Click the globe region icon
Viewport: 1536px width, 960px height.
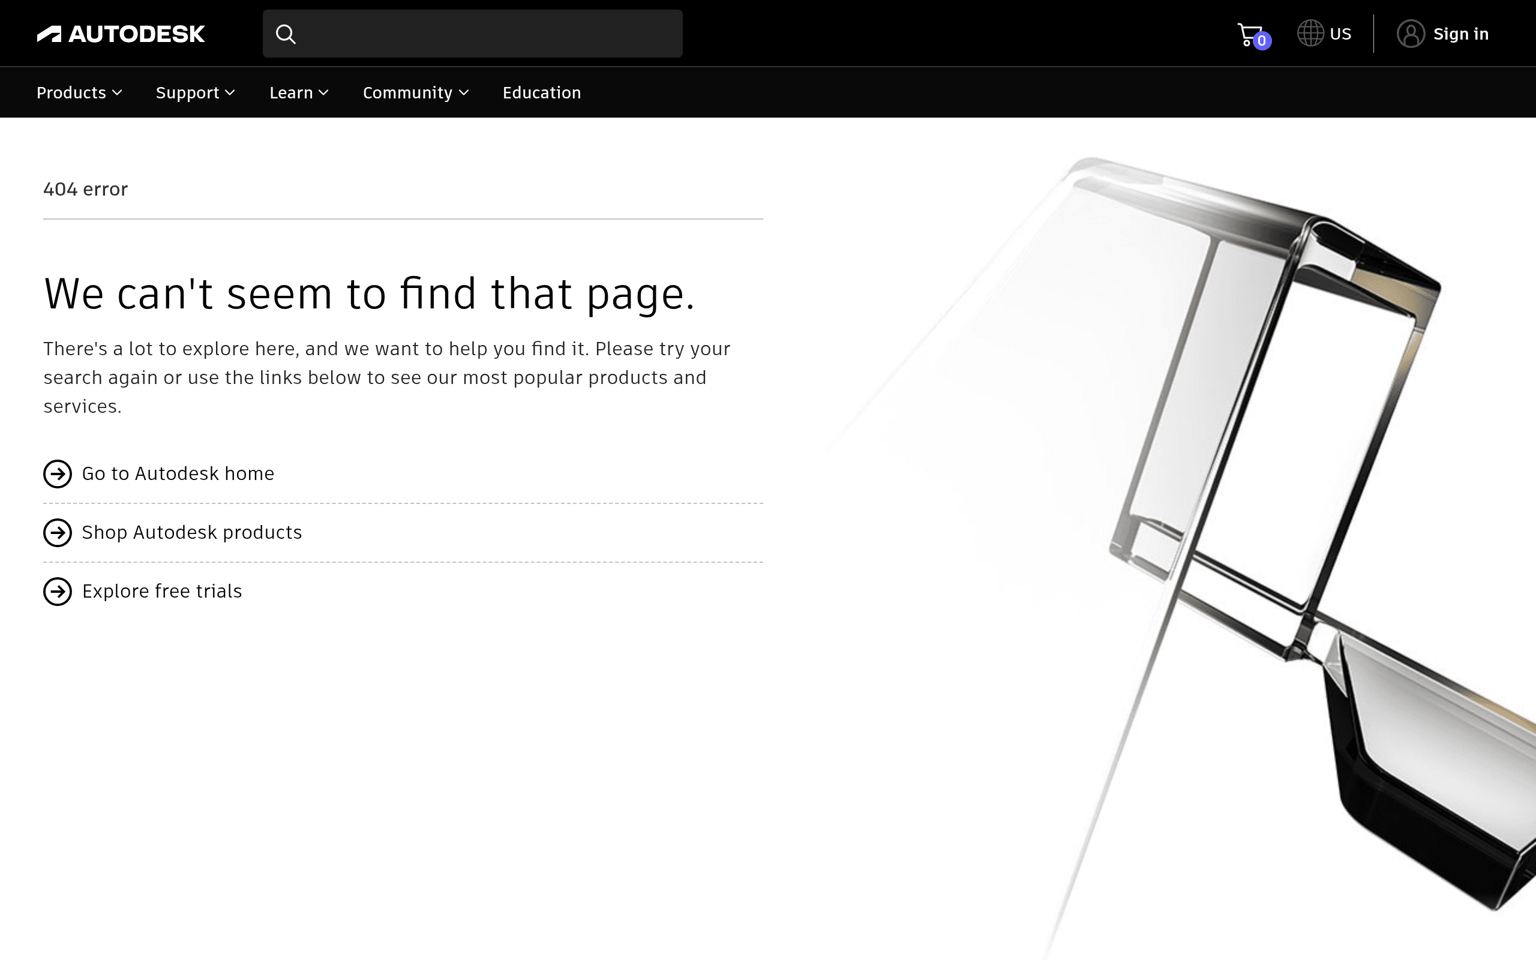click(x=1310, y=33)
